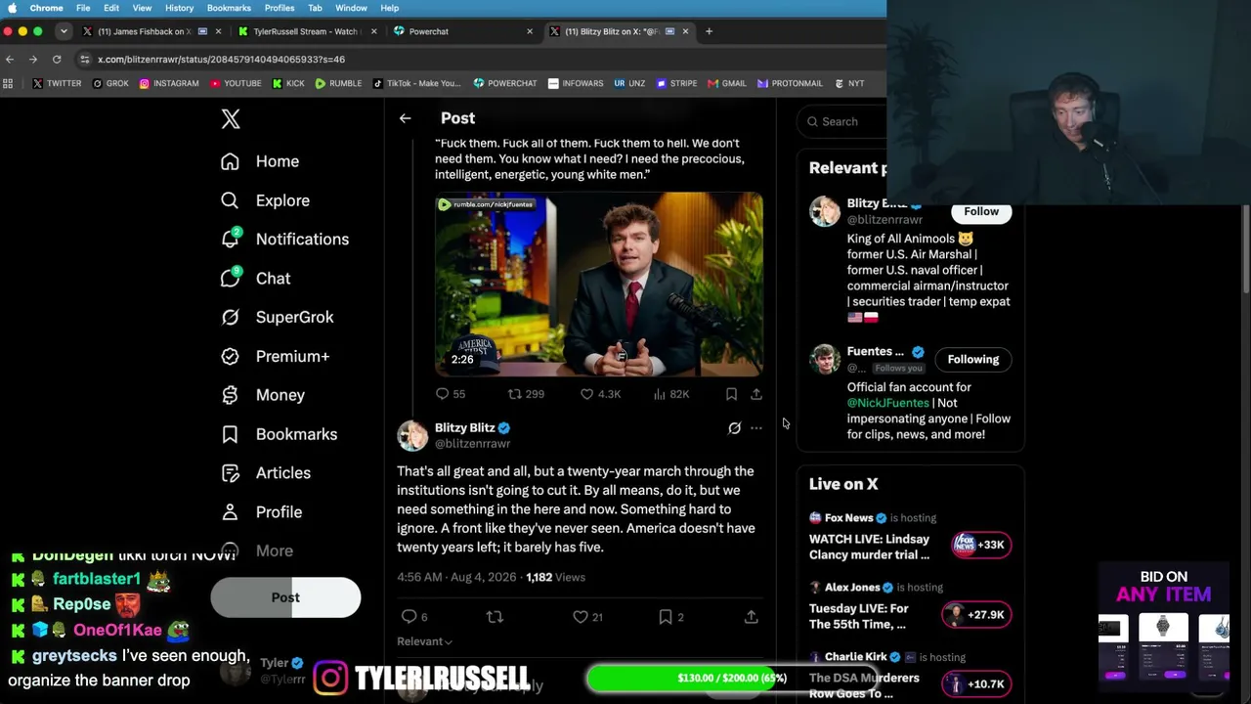This screenshot has width=1251, height=704.
Task: Open the more options on Blitzy Blitz post
Action: pyautogui.click(x=756, y=428)
